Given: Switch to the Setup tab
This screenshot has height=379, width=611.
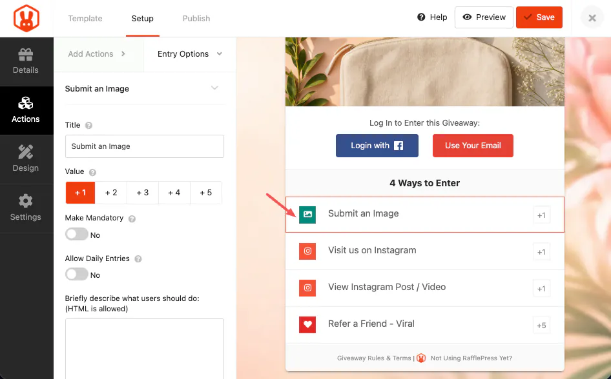Looking at the screenshot, I should click(x=142, y=18).
